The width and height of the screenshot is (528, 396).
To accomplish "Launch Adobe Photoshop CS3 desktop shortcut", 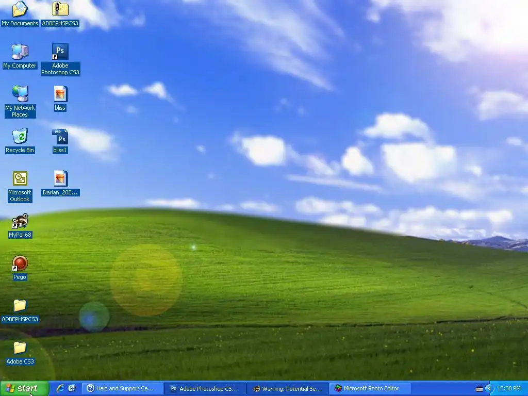I will point(60,52).
